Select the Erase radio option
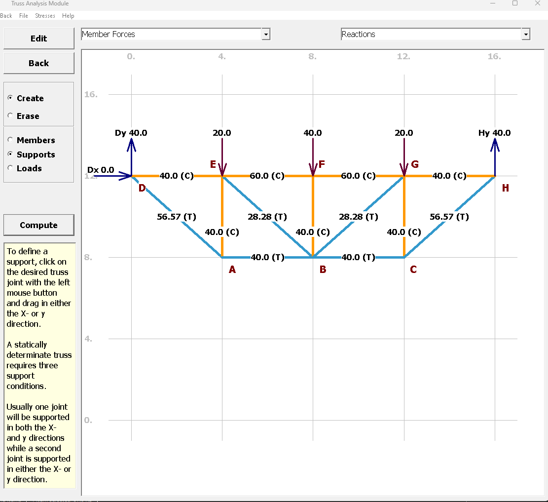The width and height of the screenshot is (548, 502). [23, 116]
